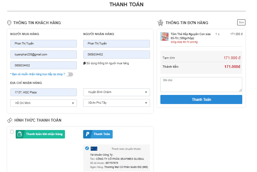The height and width of the screenshot is (172, 257).
Task: Click the green Thanh toán khi nhận hàng button
Action: click(40, 134)
